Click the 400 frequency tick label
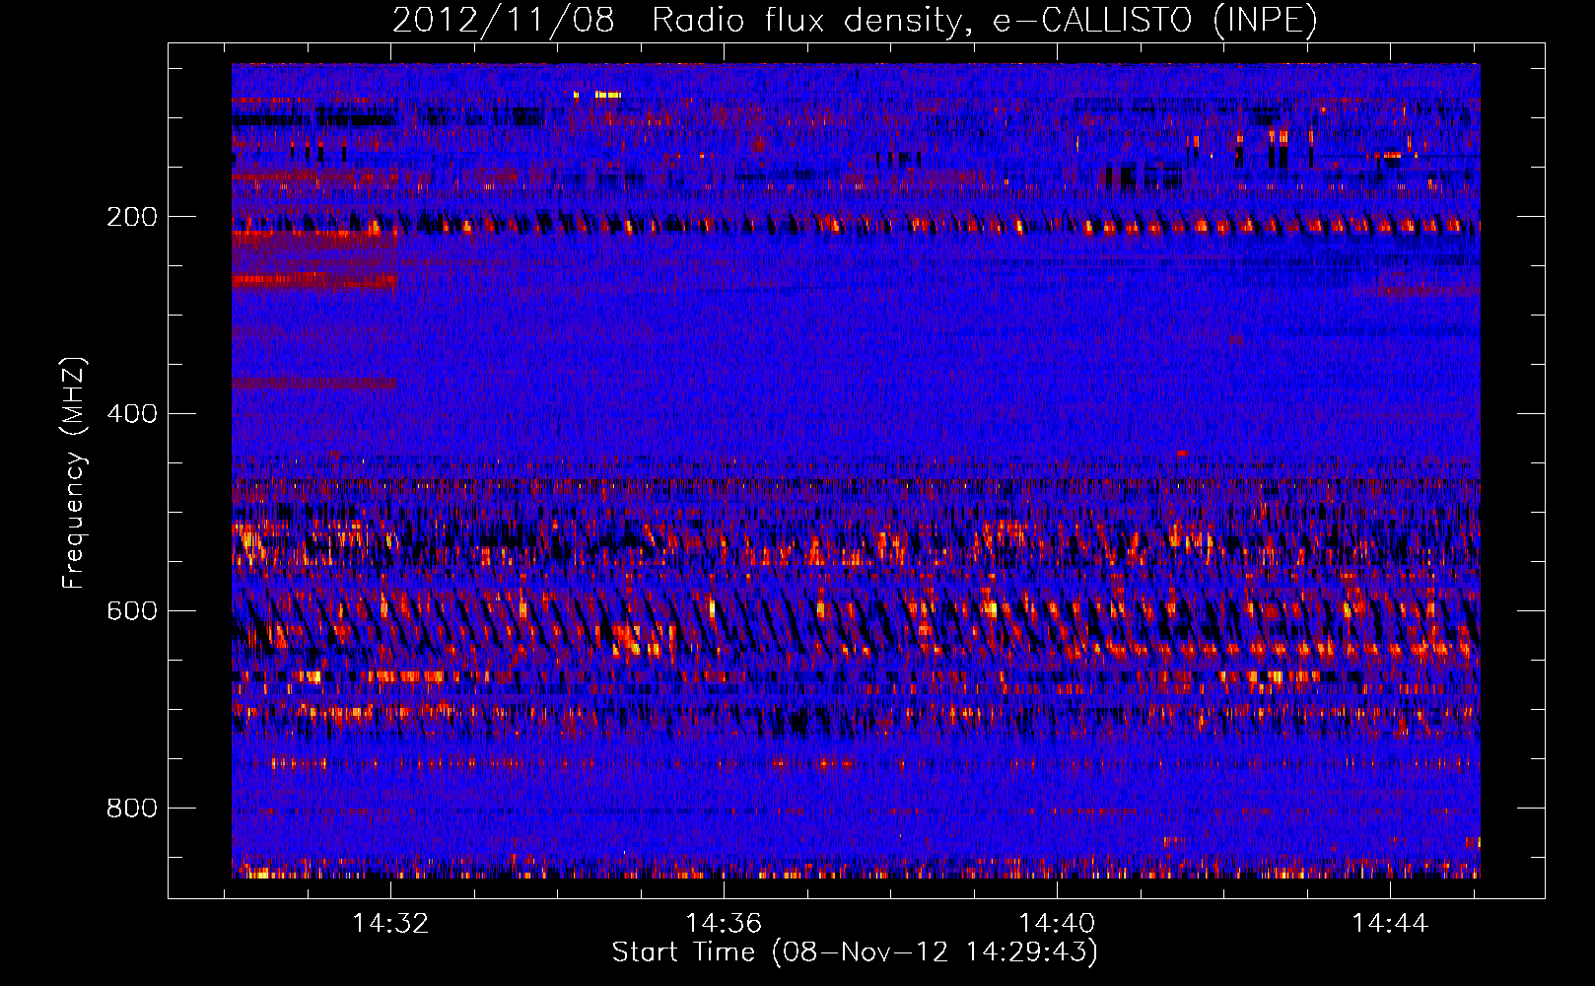Image resolution: width=1595 pixels, height=986 pixels. 132,414
